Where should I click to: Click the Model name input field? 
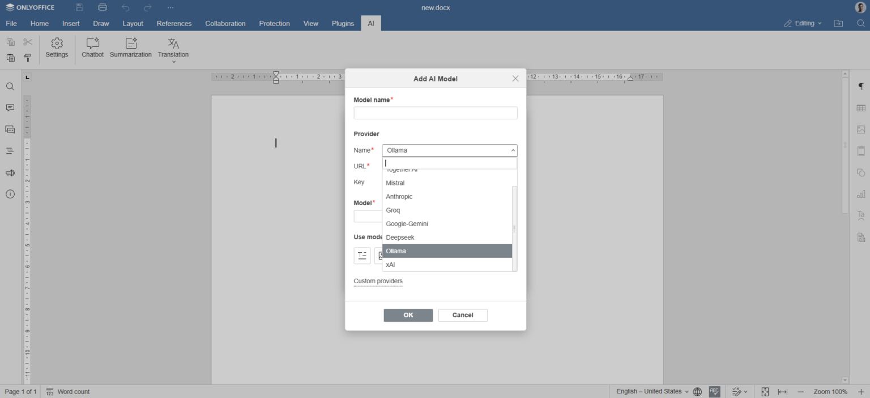(x=435, y=113)
